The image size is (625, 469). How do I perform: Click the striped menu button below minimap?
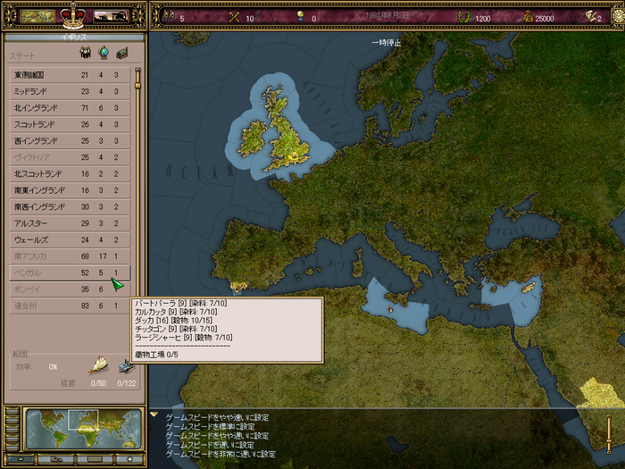[94, 459]
